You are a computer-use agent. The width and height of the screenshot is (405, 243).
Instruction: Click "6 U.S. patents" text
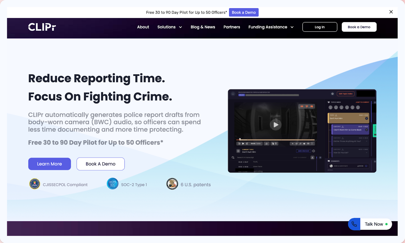coord(196,185)
